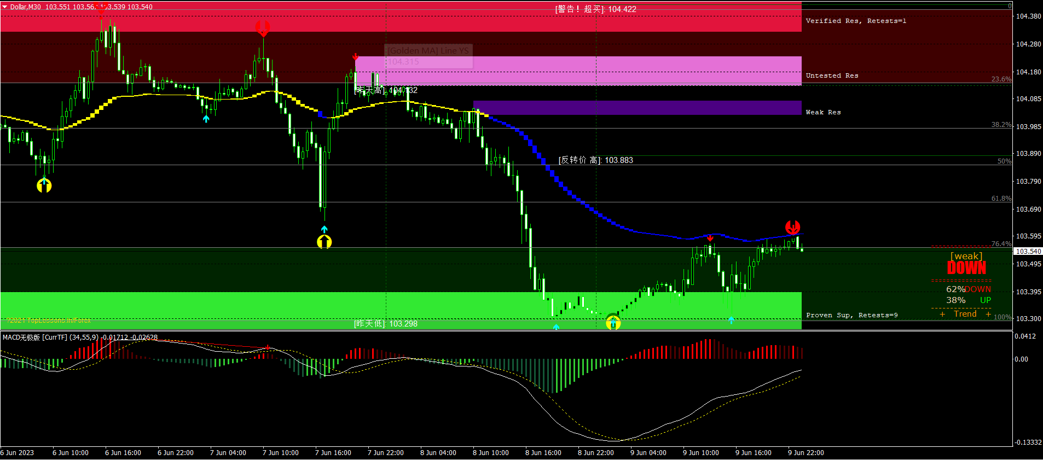Select the Proven Sup, Retests=9 label
Viewport: 1043px width, 460px height.
[851, 315]
